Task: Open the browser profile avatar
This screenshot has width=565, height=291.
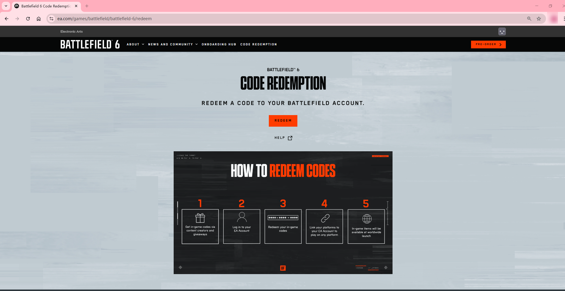Action: click(x=554, y=19)
